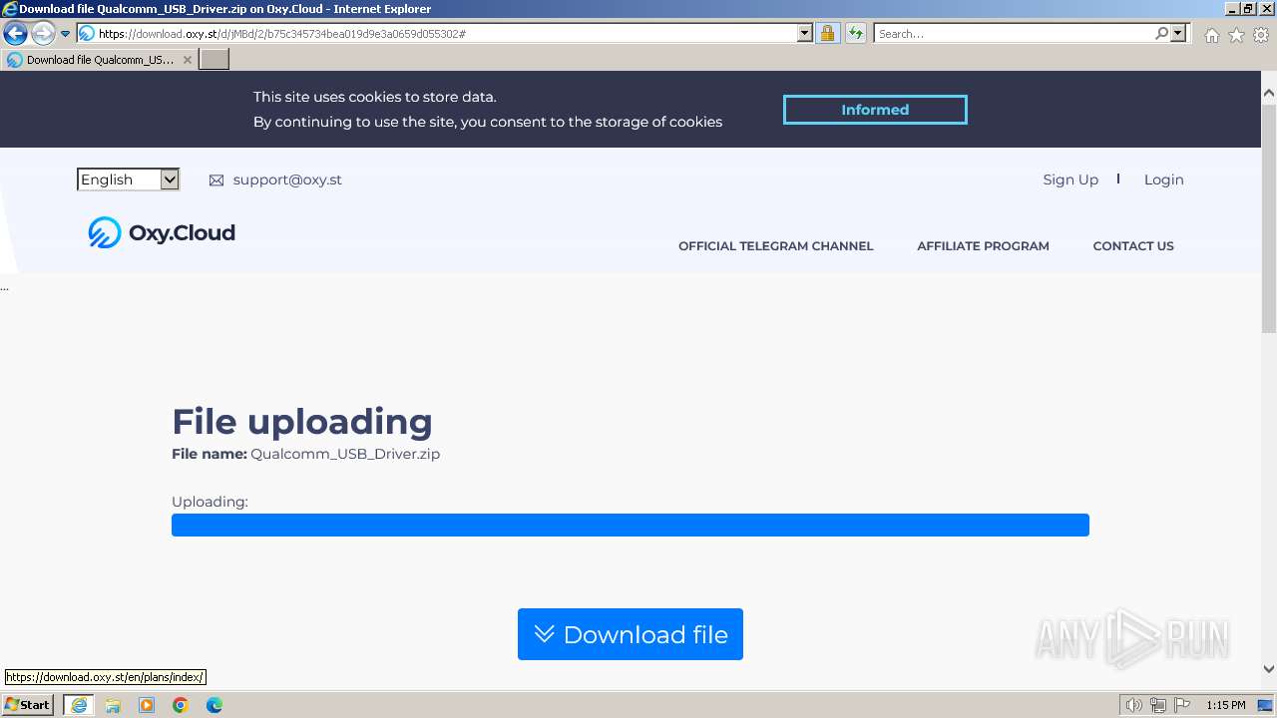Click the File uploading heading
Image resolution: width=1277 pixels, height=718 pixels.
tap(302, 422)
